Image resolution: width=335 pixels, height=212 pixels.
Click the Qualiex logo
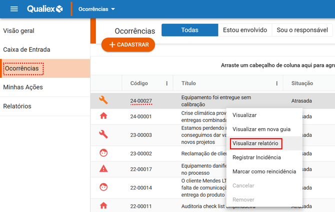[x=45, y=9]
